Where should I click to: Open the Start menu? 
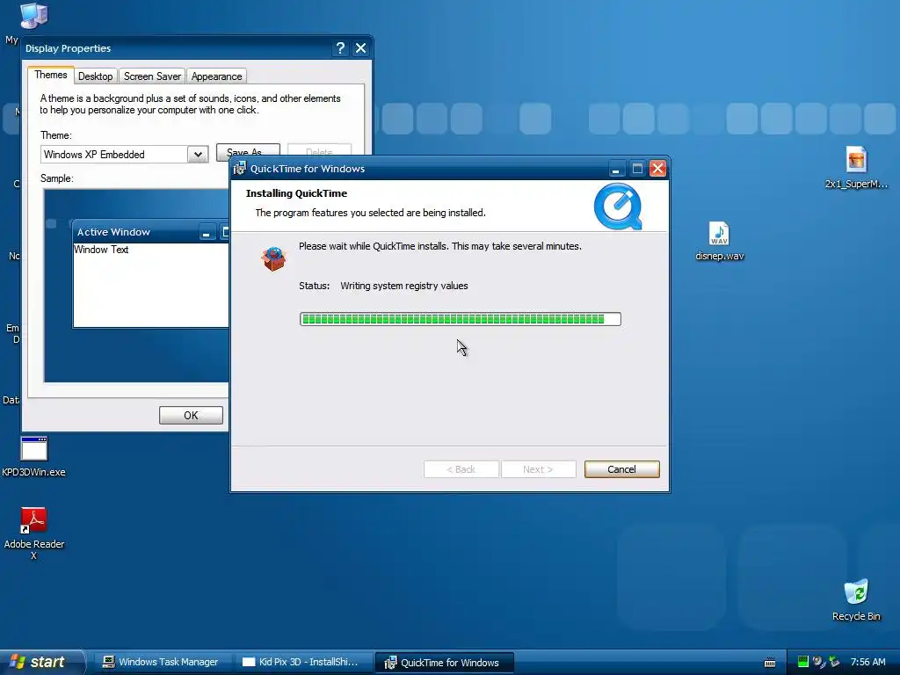(x=41, y=662)
